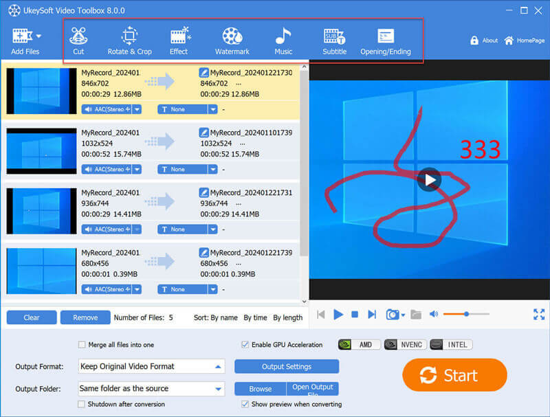Skip to next in preview controls

[x=372, y=315]
